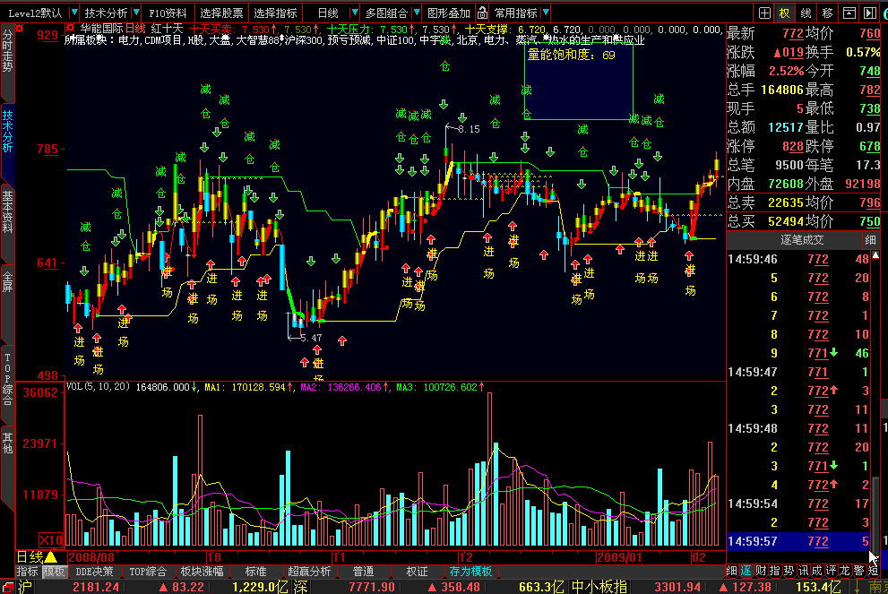Click the yellow triangle next to 日线 label
The image size is (888, 594).
51,557
